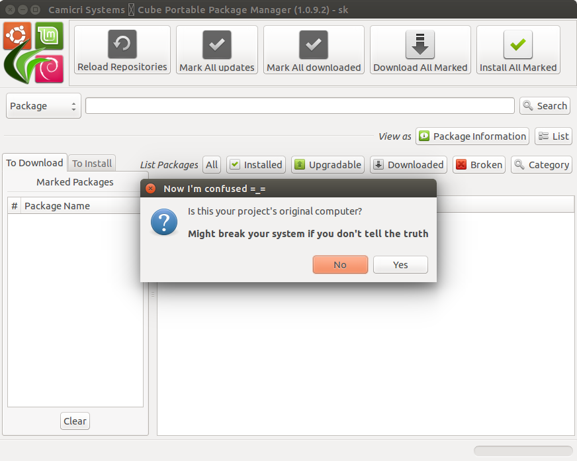Show Broken packages filter

(x=479, y=164)
